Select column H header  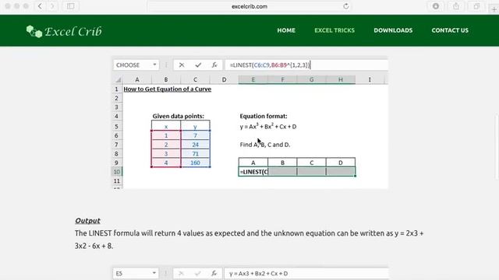pyautogui.click(x=341, y=79)
